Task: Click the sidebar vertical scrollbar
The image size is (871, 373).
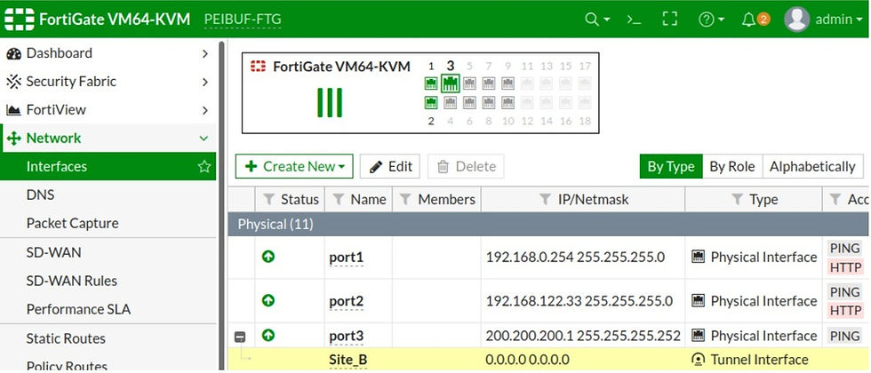Action: click(221, 205)
